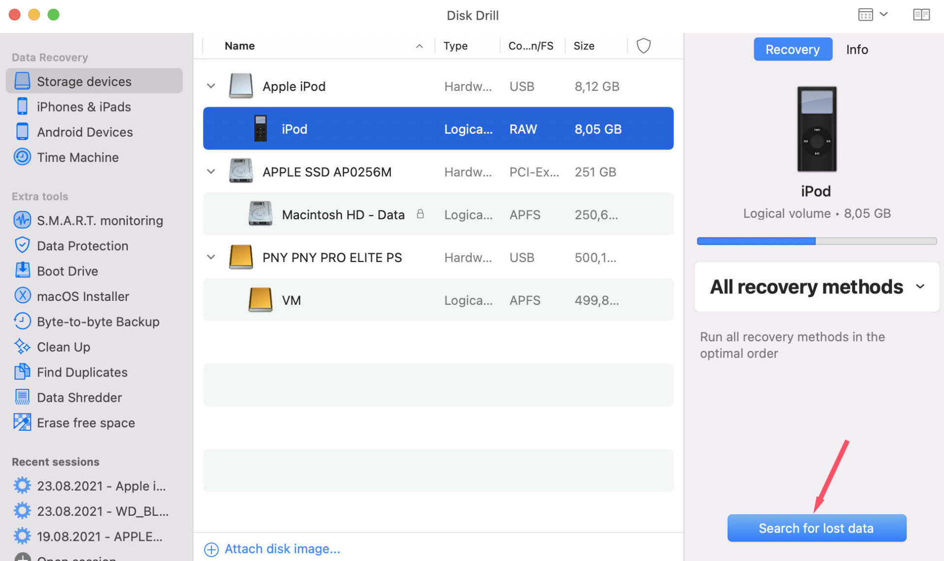Click the shield icon in the column header
Viewport: 944px width, 561px height.
[x=644, y=45]
